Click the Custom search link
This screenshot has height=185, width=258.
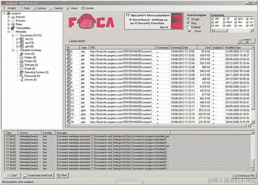click(x=77, y=41)
